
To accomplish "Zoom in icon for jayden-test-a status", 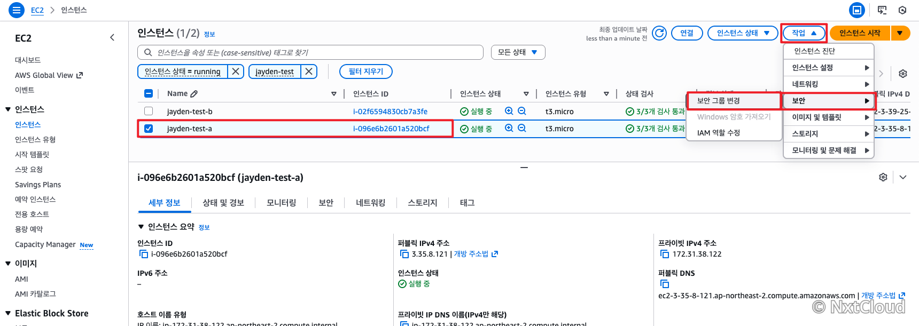I will pyautogui.click(x=509, y=128).
